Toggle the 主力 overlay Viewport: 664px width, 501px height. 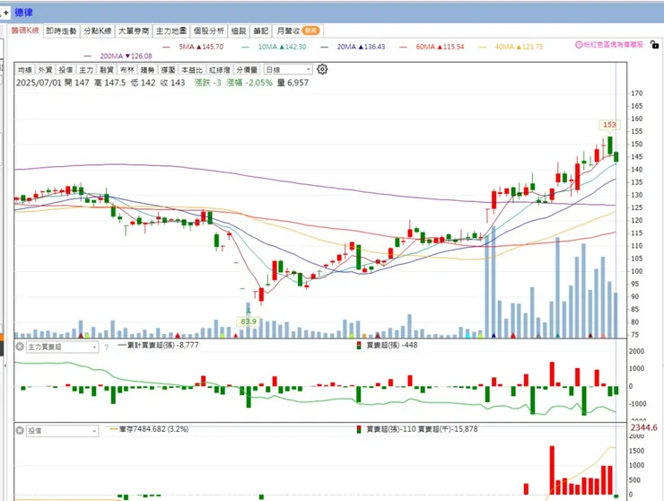coord(86,69)
